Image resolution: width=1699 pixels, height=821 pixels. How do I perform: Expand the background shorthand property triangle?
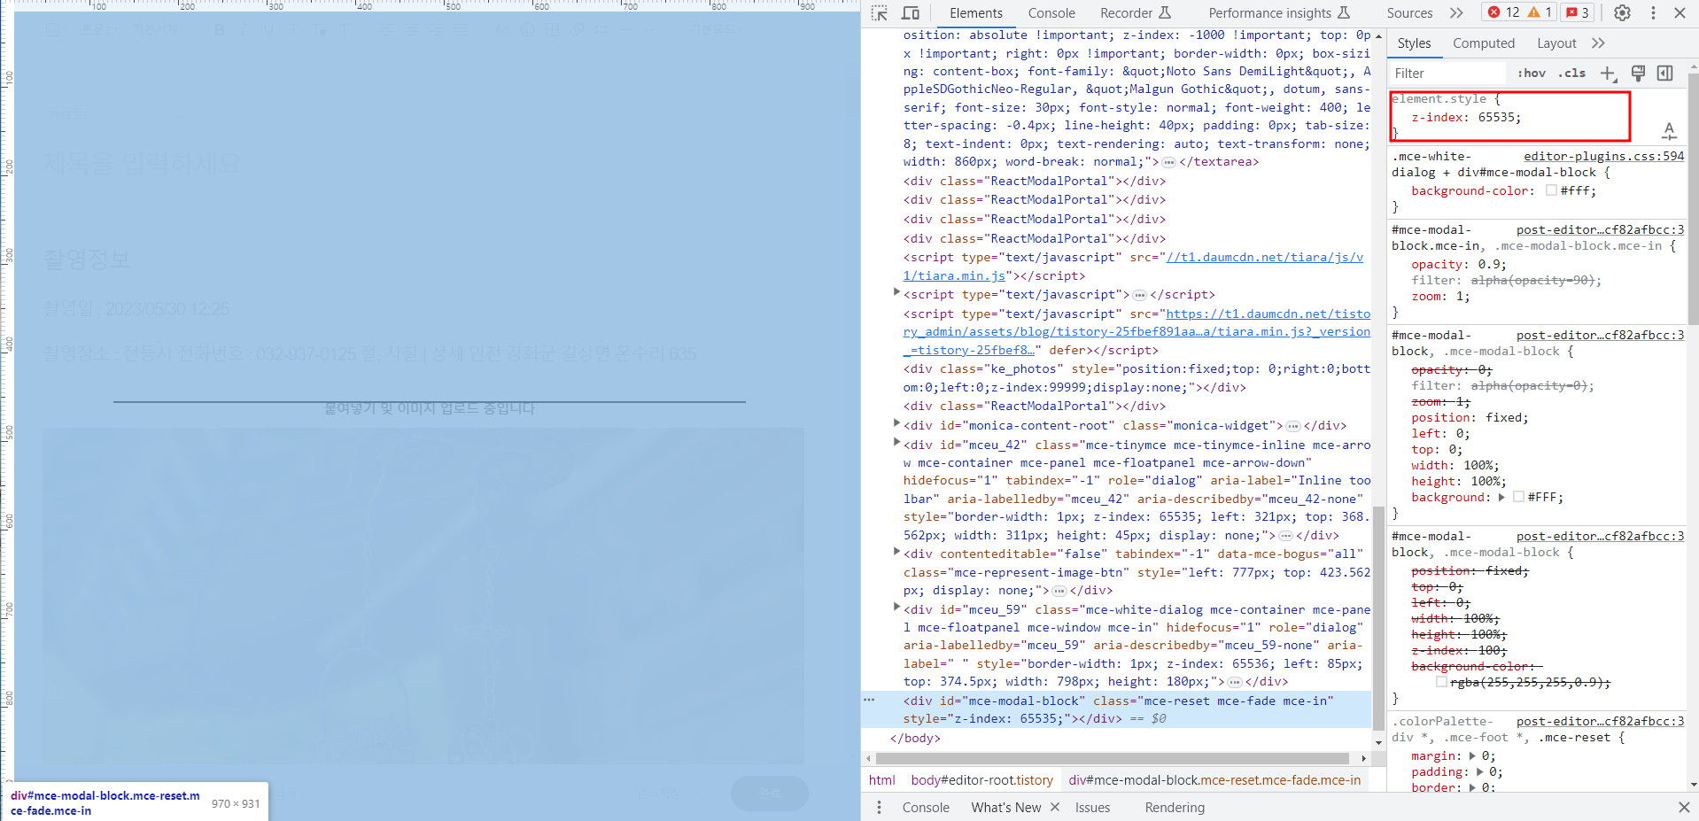coord(1501,497)
